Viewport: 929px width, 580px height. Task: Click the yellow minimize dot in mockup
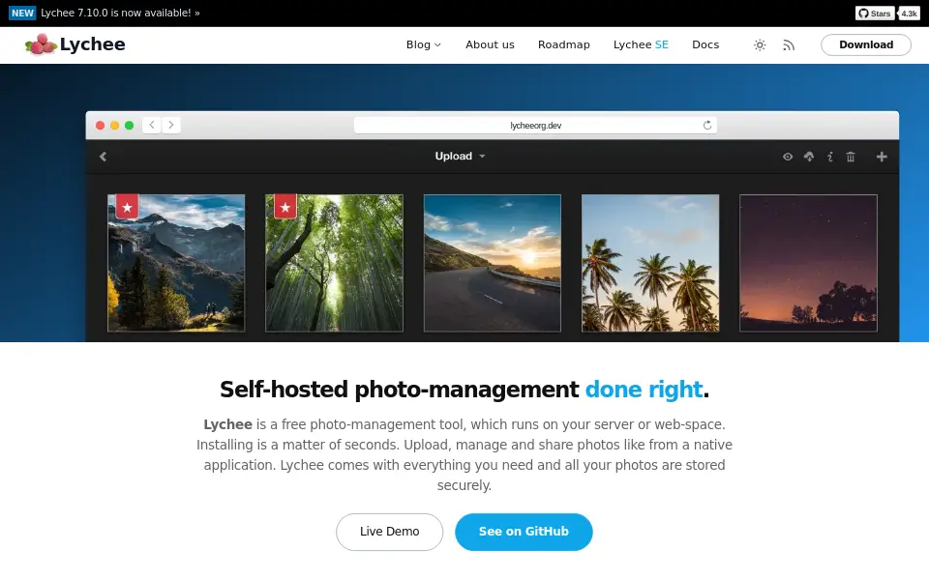[x=115, y=126]
